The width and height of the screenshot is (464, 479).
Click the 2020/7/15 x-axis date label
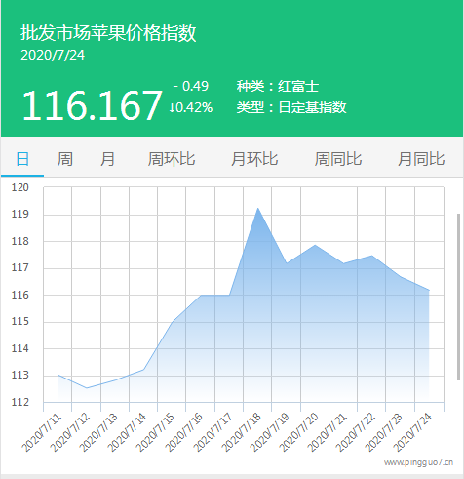click(x=155, y=432)
